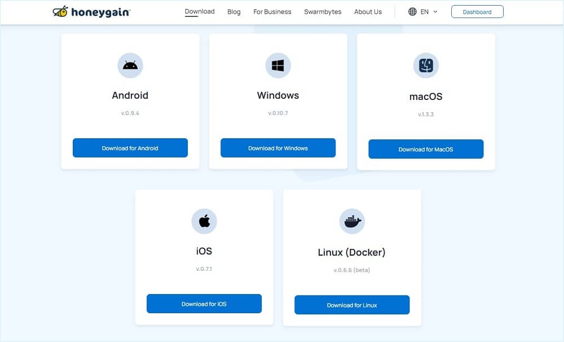Select the Android heading text
The width and height of the screenshot is (564, 342).
(130, 95)
